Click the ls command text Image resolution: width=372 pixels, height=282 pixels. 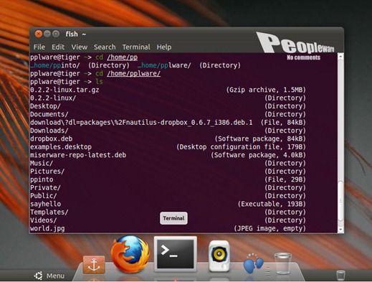tap(99, 82)
